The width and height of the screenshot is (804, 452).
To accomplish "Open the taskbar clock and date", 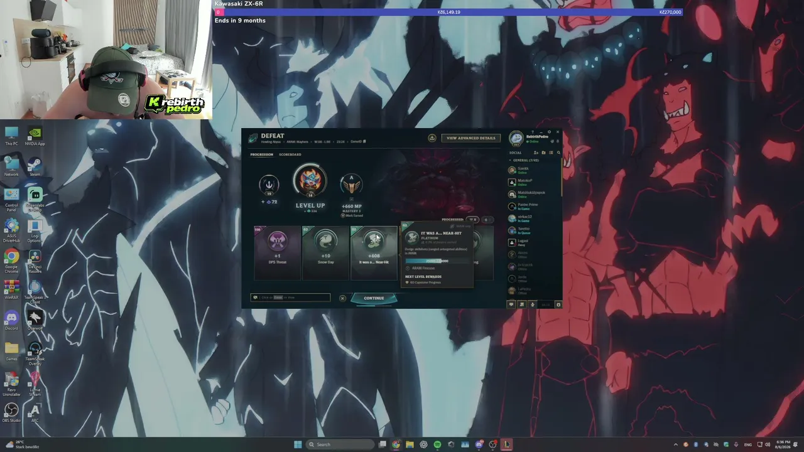I will 784,444.
